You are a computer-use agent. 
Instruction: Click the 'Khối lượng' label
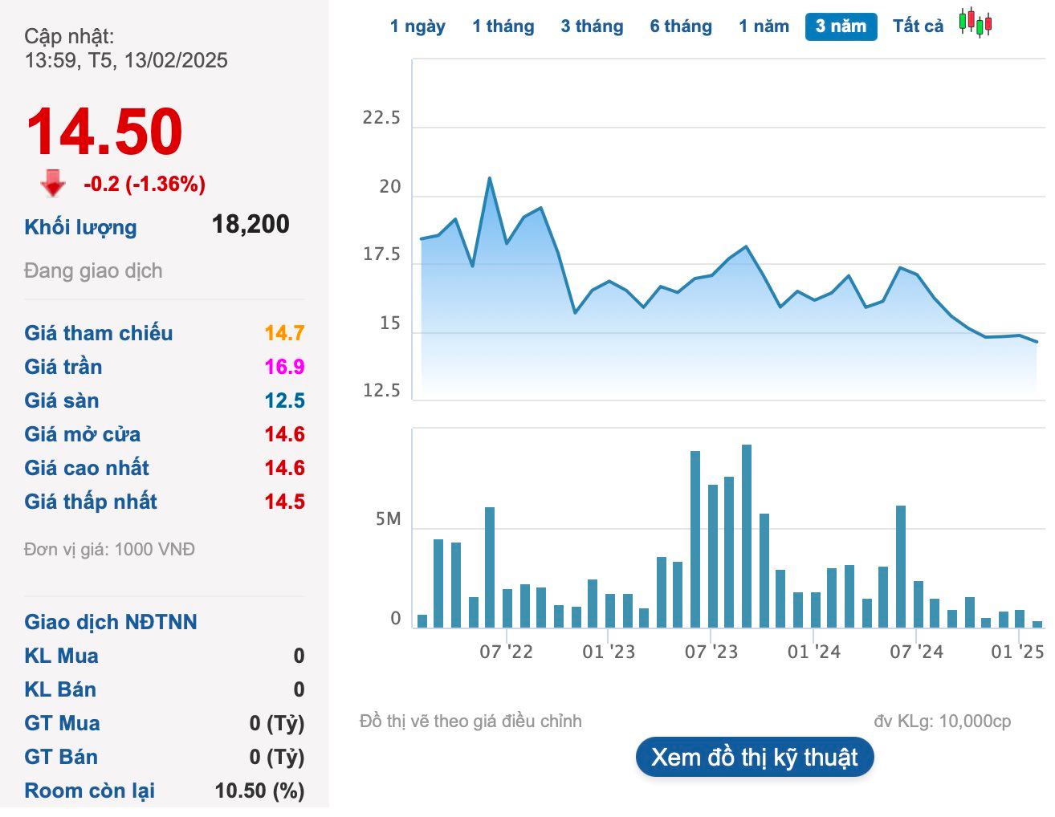[80, 227]
